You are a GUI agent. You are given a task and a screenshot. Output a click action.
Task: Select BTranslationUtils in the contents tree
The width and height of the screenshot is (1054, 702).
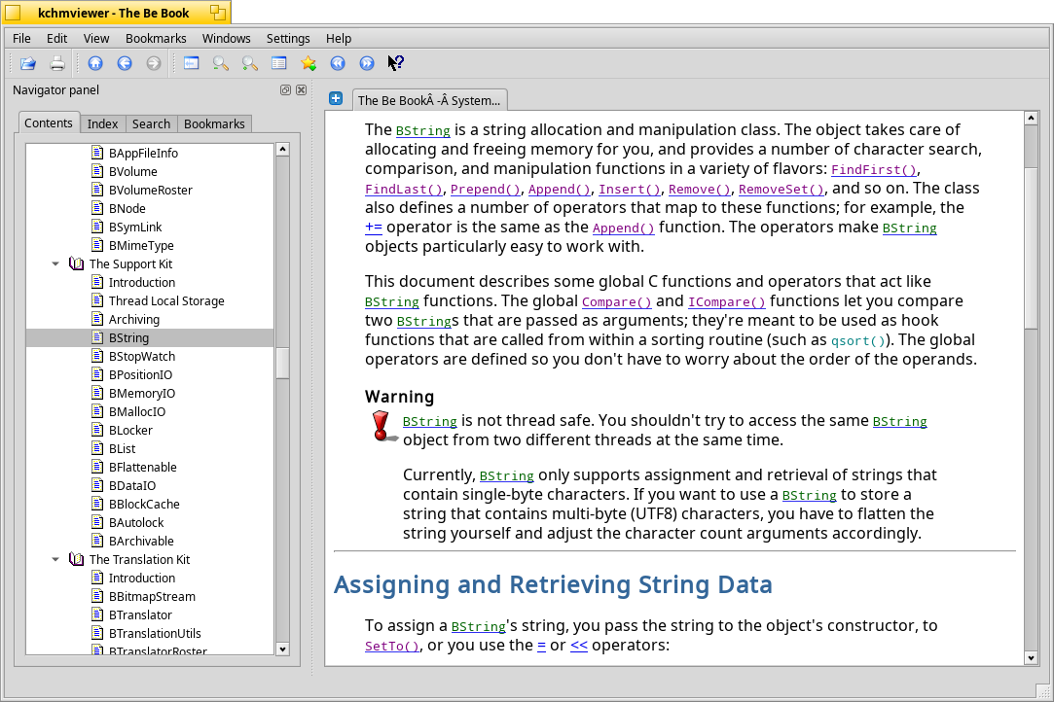tap(155, 634)
